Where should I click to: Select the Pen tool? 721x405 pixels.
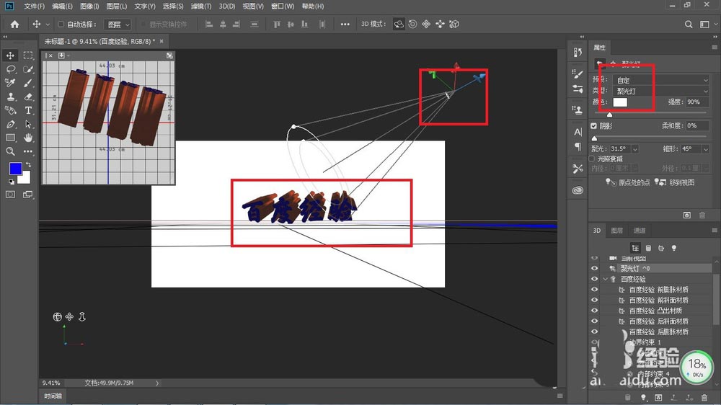[x=10, y=124]
